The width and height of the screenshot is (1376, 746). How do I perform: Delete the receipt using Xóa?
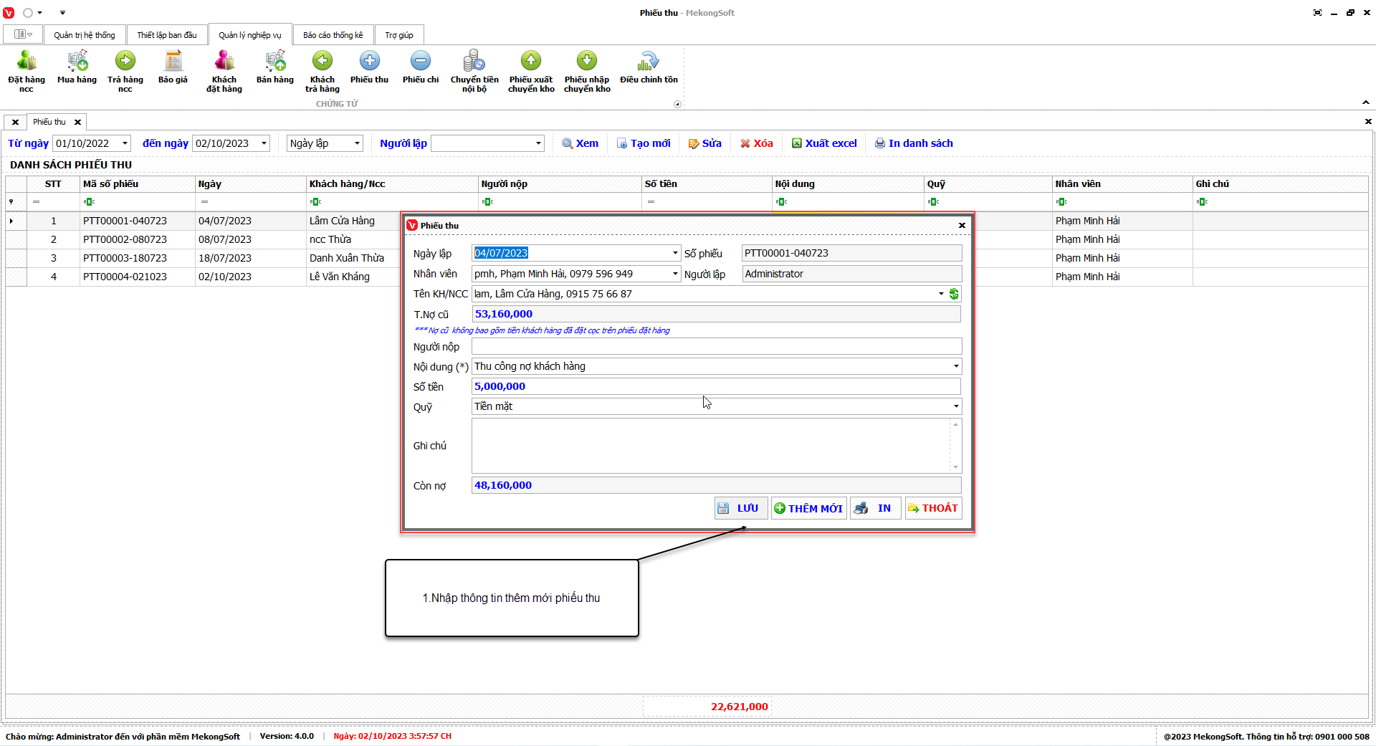pos(757,143)
